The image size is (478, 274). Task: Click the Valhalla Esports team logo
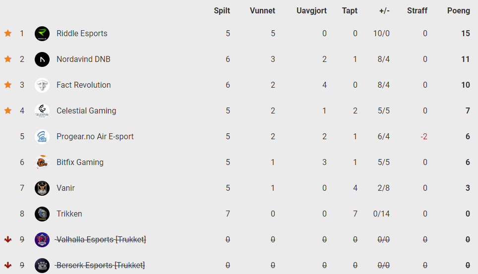[x=42, y=239]
